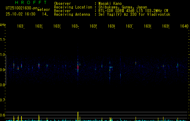The width and height of the screenshot is (190, 121).
Task: Click the 0.8 kHz axis tick label
Action: coord(2,85)
